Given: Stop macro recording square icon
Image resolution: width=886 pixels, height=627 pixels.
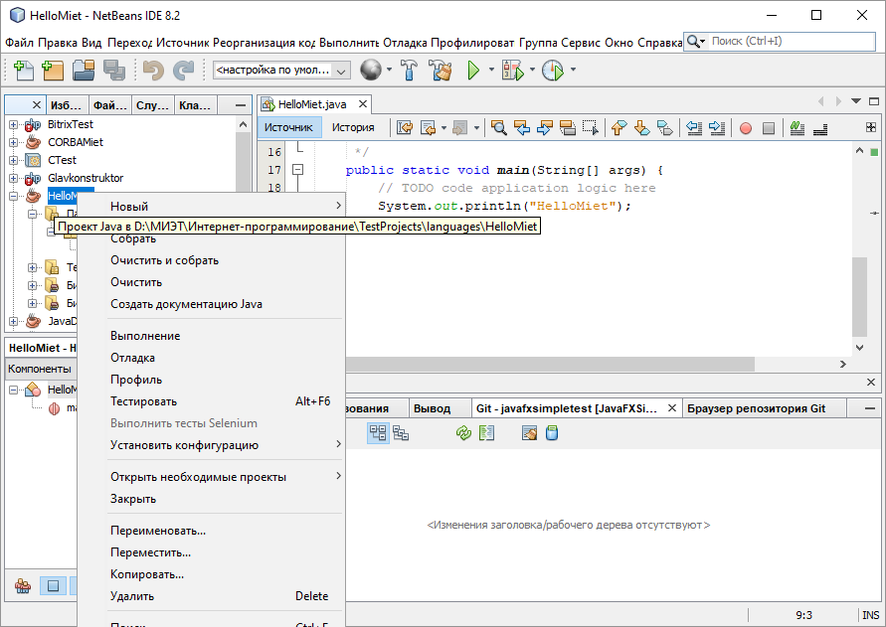Looking at the screenshot, I should tap(769, 128).
